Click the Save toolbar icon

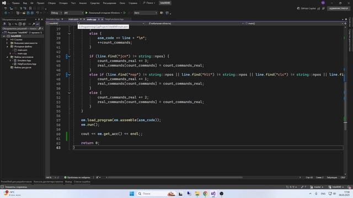point(28,13)
